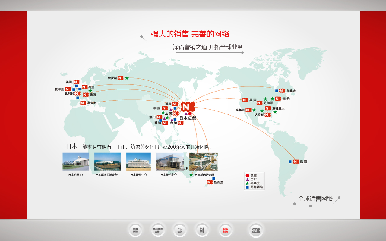Go to 产品优势 page

click(x=180, y=230)
